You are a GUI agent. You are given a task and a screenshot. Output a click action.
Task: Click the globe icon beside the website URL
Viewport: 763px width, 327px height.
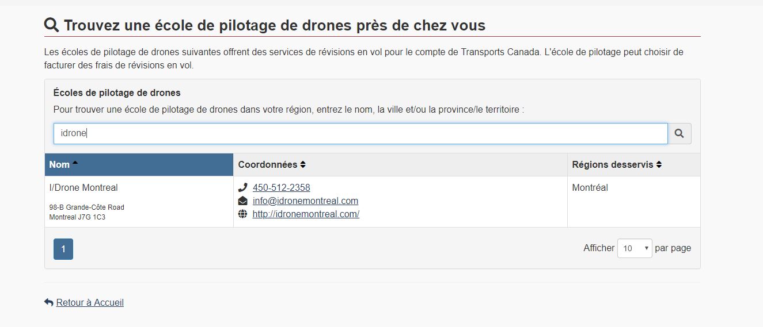(242, 214)
